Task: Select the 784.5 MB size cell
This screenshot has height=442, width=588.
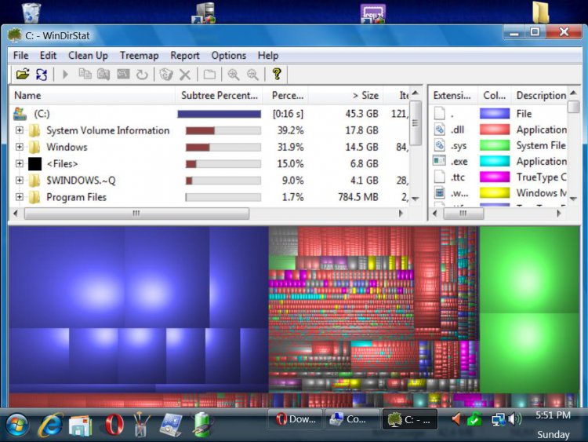Action: pos(358,197)
